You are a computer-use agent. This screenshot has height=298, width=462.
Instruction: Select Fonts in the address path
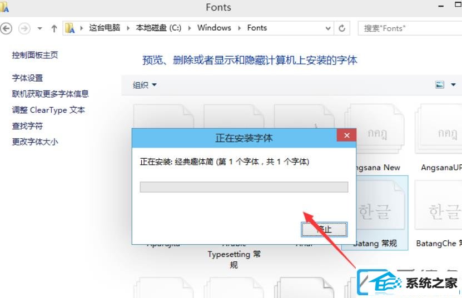[257, 28]
